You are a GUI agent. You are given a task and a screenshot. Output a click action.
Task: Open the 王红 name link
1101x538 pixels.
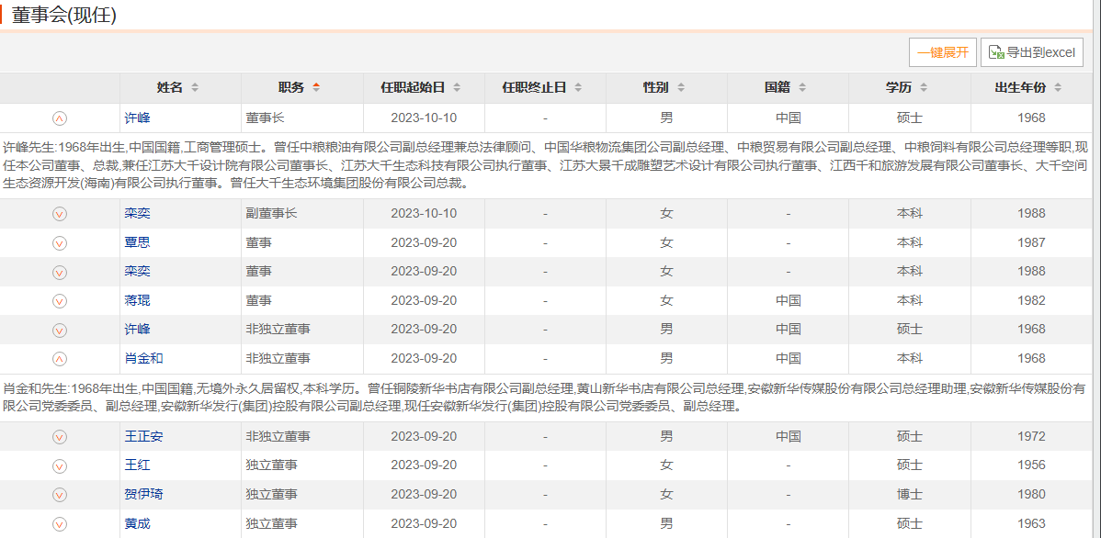(x=137, y=465)
